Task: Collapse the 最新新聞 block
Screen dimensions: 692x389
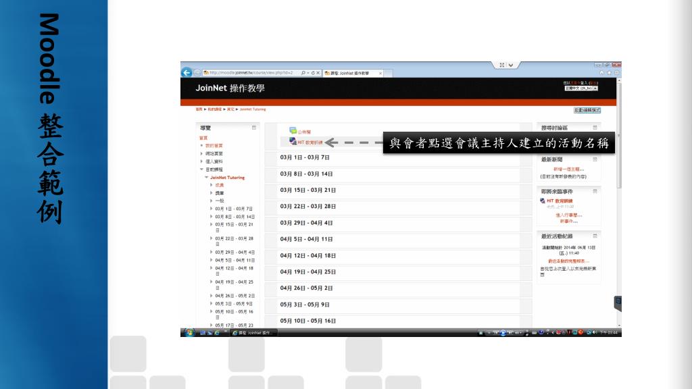Action: point(595,159)
